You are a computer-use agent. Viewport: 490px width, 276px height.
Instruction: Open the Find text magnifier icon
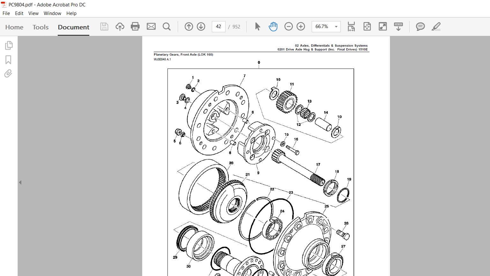click(167, 27)
